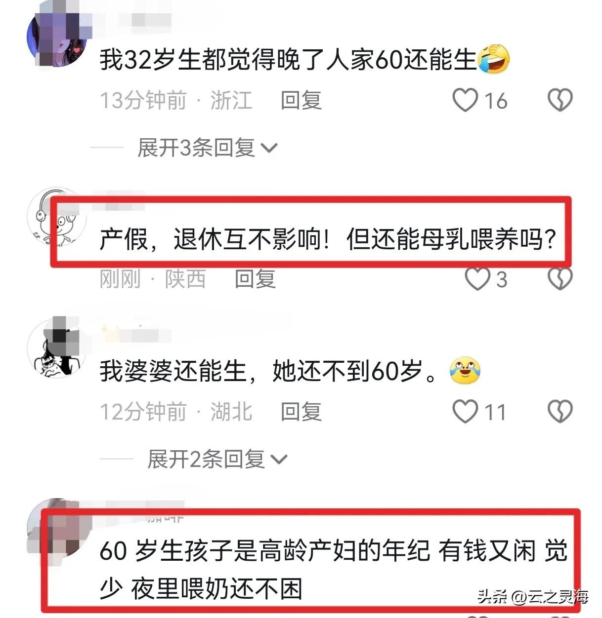Dislike the 我婆婆还能生 comment

(560, 411)
